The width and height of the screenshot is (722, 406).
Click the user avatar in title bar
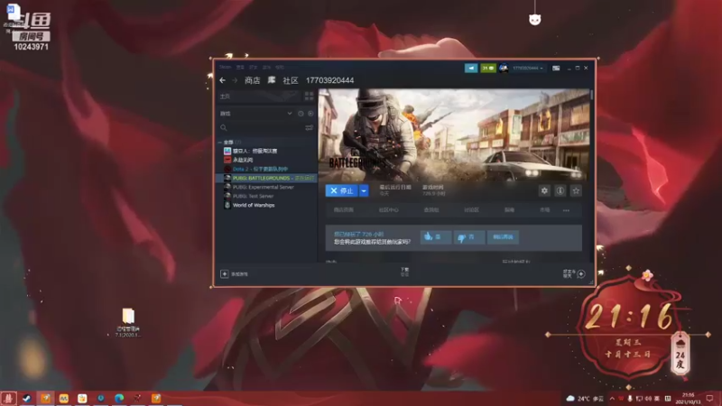click(504, 69)
